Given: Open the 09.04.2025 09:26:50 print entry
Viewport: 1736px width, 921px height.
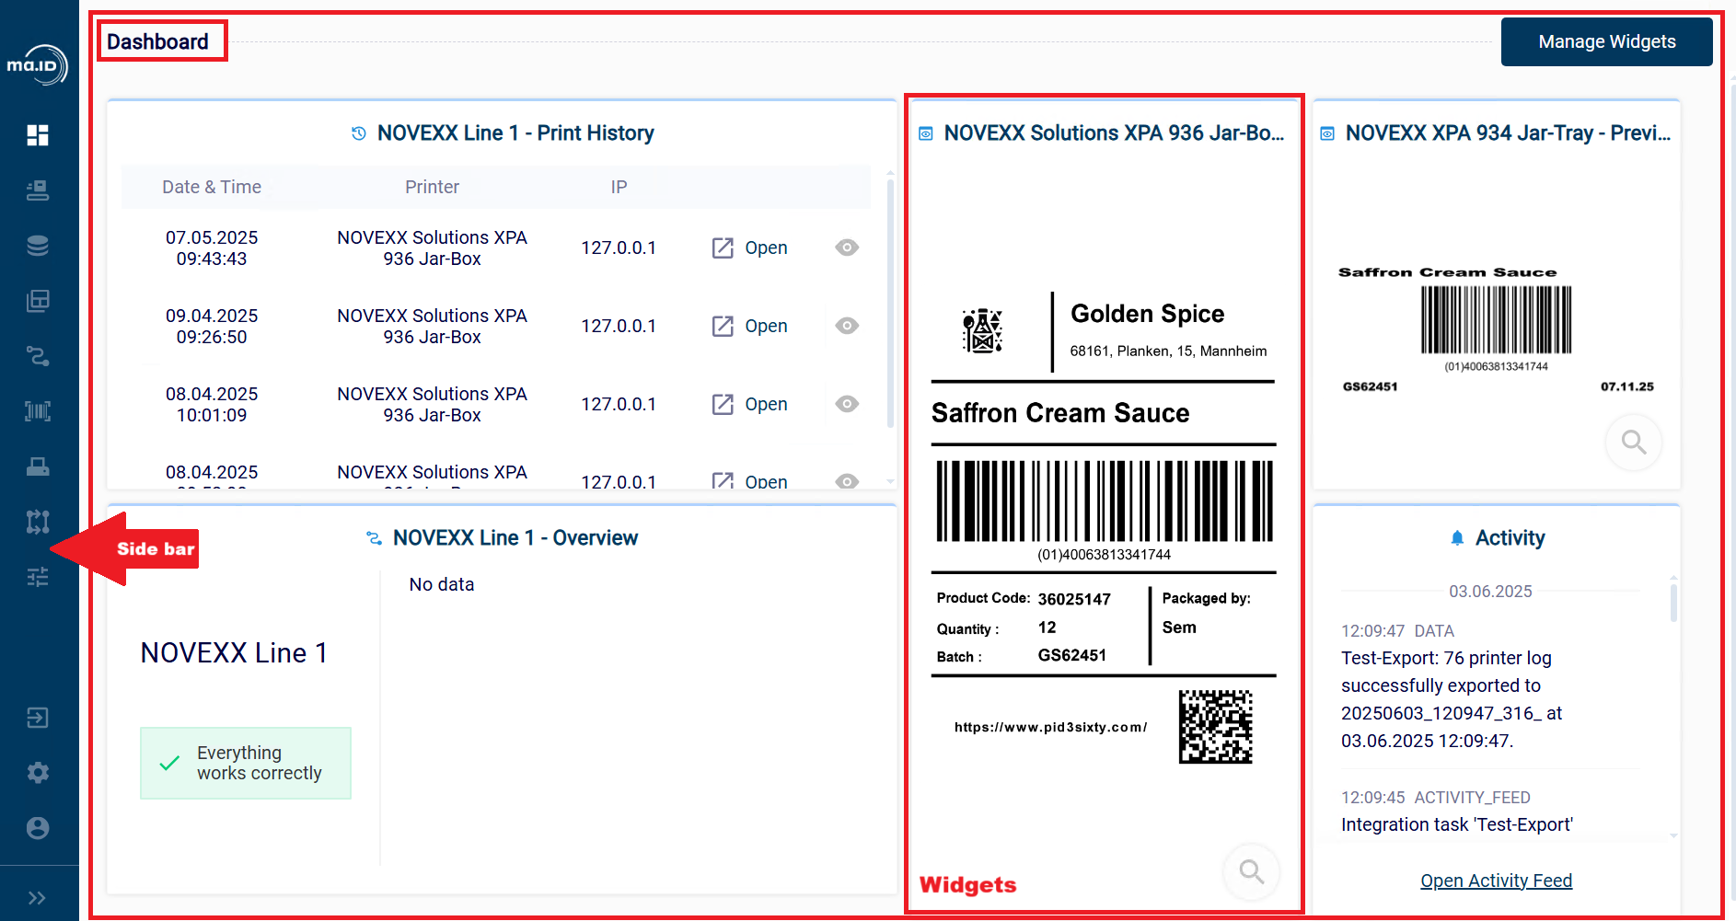Looking at the screenshot, I should [x=749, y=326].
